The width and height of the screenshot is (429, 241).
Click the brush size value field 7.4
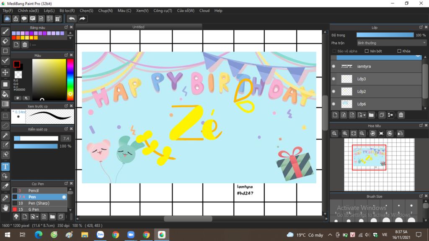(x=66, y=138)
